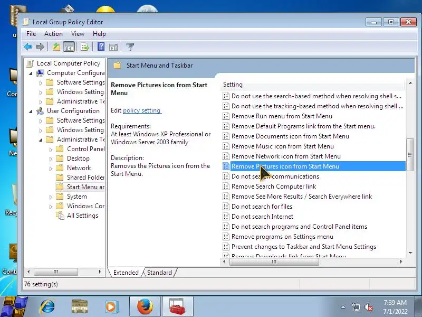Click the toolbox taskbar icon
This screenshot has width=422, height=317.
pos(177,307)
